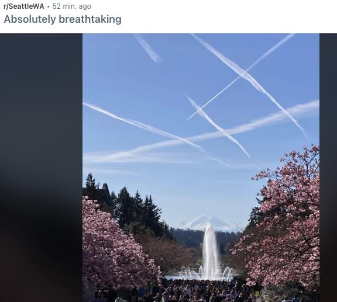This screenshot has width=337, height=302.
Task: Click the snowy mountain in the photo
Action: 204,223
